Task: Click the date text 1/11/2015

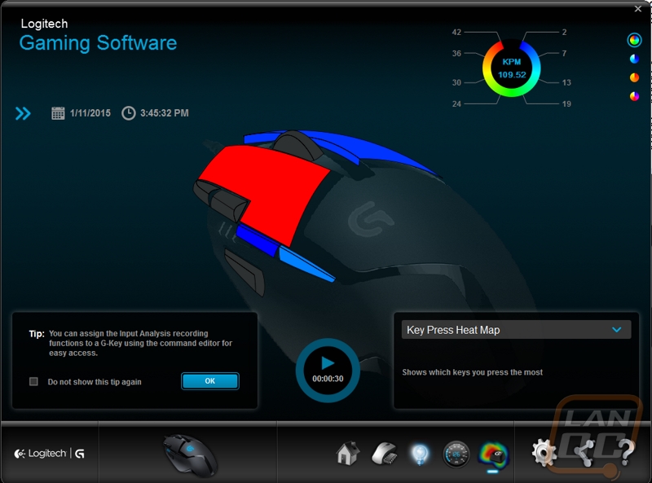Action: [90, 113]
